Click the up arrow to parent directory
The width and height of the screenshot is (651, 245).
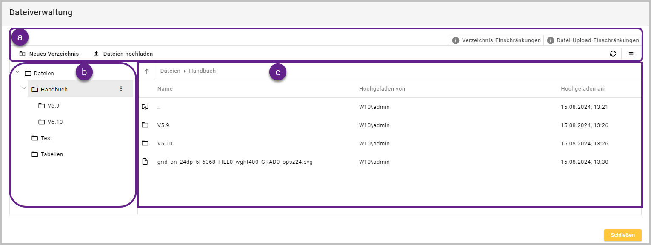[147, 71]
